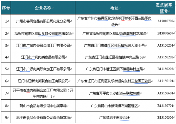Image resolution: width=176 pixels, height=124 pixels.
Task: Select 江门市广利肉类食品有限公司 cell
Action: point(43,57)
